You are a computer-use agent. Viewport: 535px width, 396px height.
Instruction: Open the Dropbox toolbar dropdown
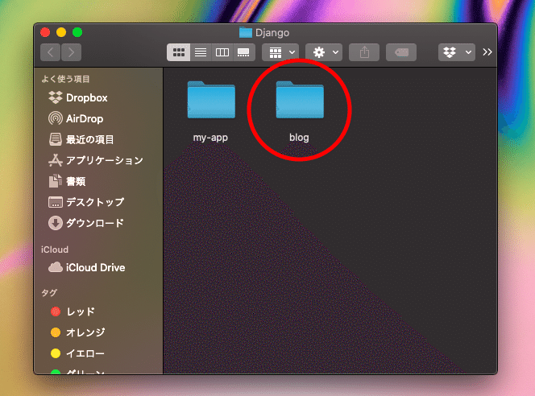pos(457,52)
